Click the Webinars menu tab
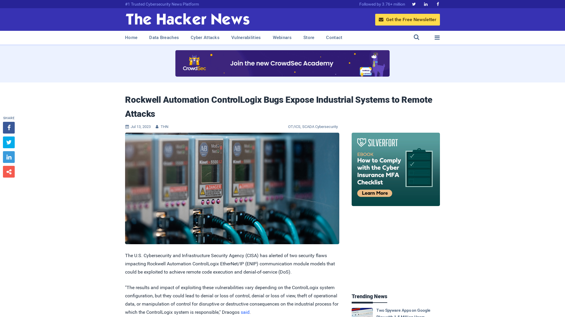 282,38
